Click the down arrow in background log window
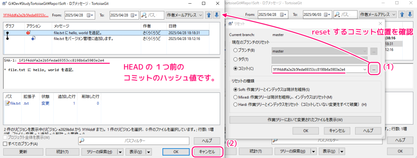Image resolution: width=417 pixels, height=158 pixels. click(x=410, y=15)
